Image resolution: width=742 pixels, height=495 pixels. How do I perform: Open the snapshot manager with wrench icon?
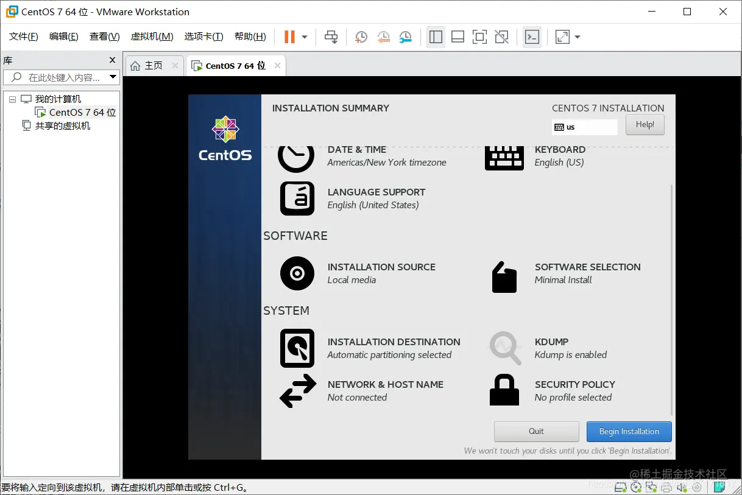[406, 37]
